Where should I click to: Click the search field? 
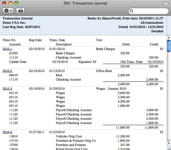pyautogui.click(x=149, y=11)
